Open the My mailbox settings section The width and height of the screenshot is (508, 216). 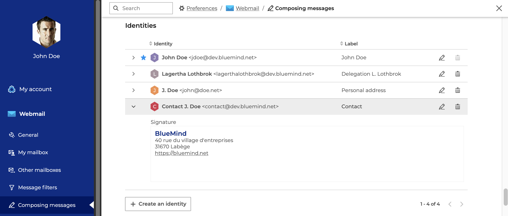[x=33, y=152]
